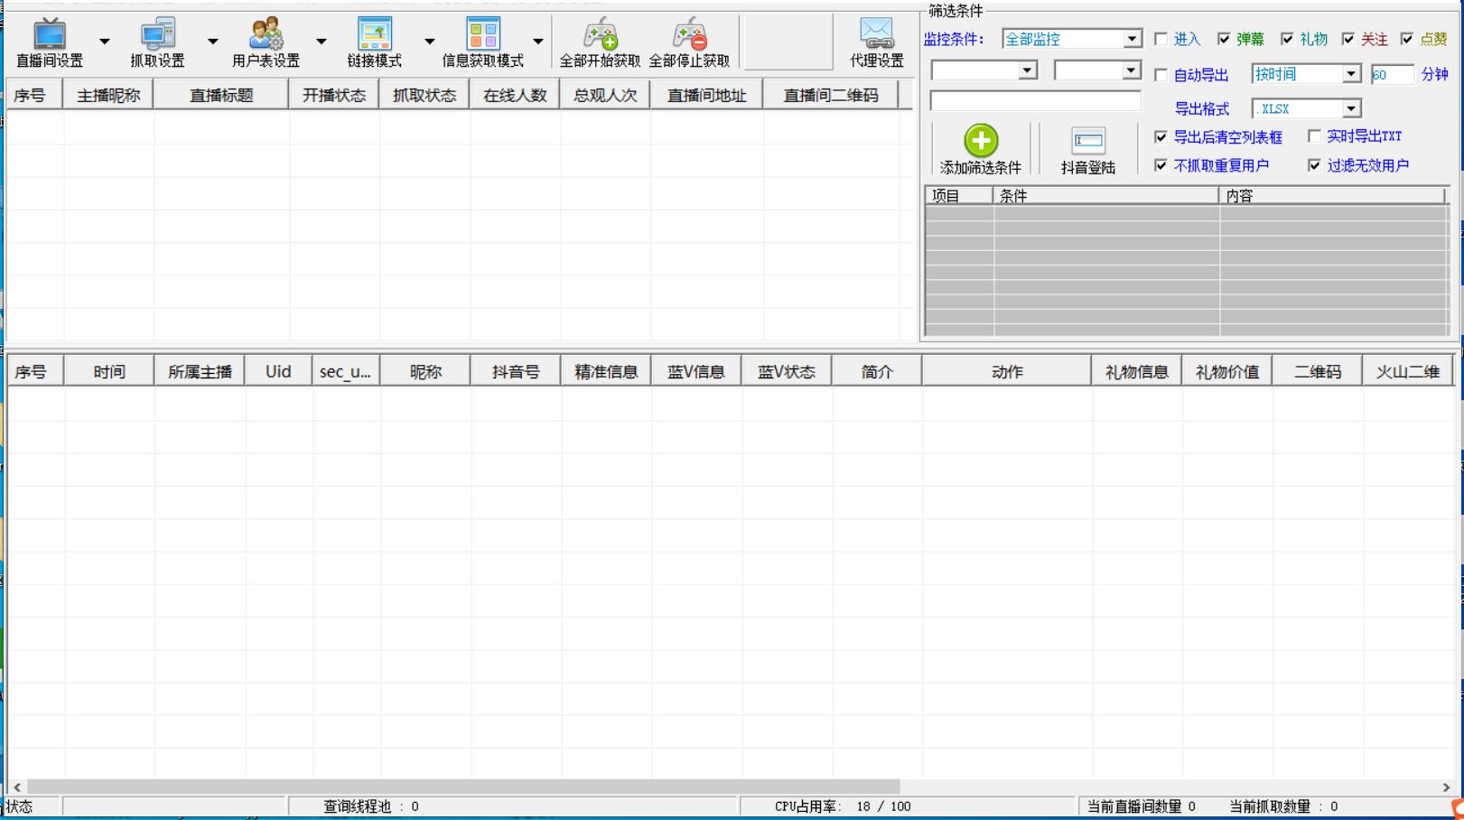1464x820 pixels.
Task: Expand the 信息获取模式 dropdown arrow
Action: coord(537,42)
